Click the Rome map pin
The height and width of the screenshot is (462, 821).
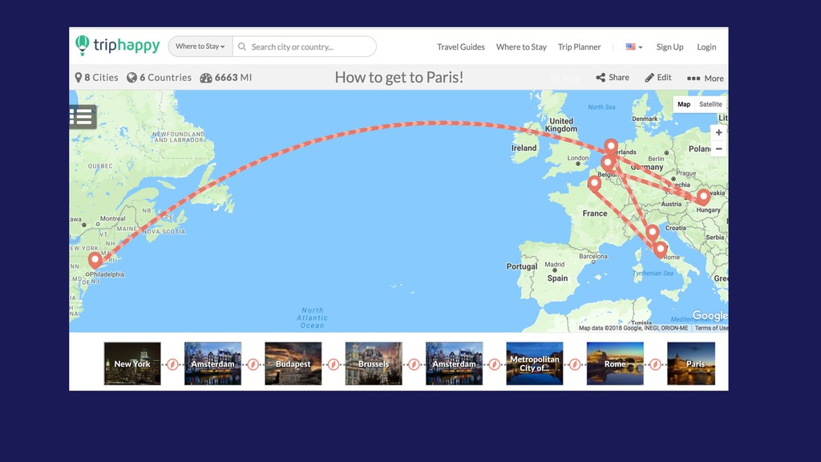[x=661, y=249]
